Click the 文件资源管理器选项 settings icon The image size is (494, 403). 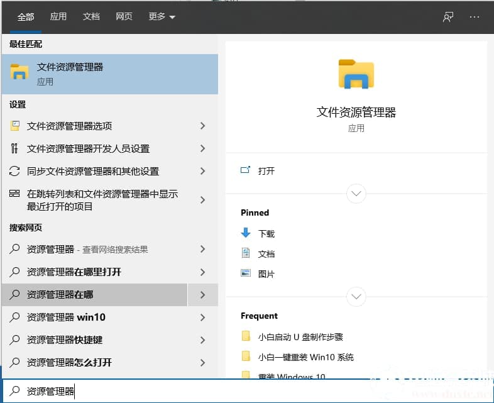[15, 126]
